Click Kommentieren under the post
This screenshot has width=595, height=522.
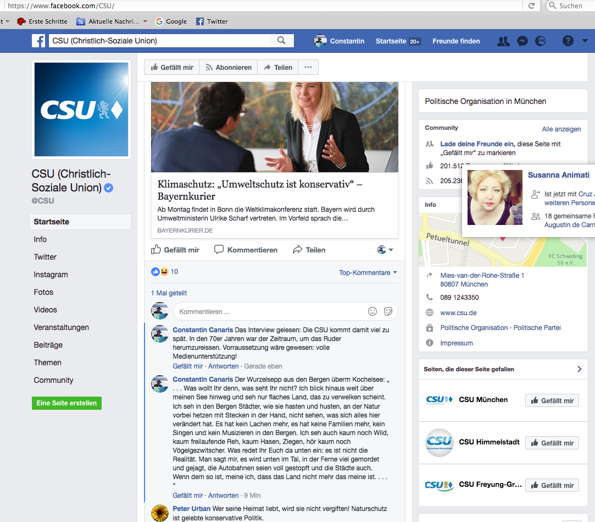(x=246, y=250)
